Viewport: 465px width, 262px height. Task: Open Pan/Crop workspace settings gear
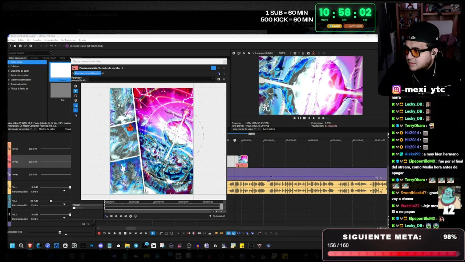click(76, 86)
